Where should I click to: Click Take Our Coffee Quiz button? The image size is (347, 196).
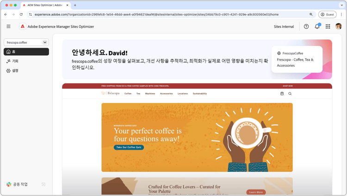pyautogui.click(x=129, y=147)
